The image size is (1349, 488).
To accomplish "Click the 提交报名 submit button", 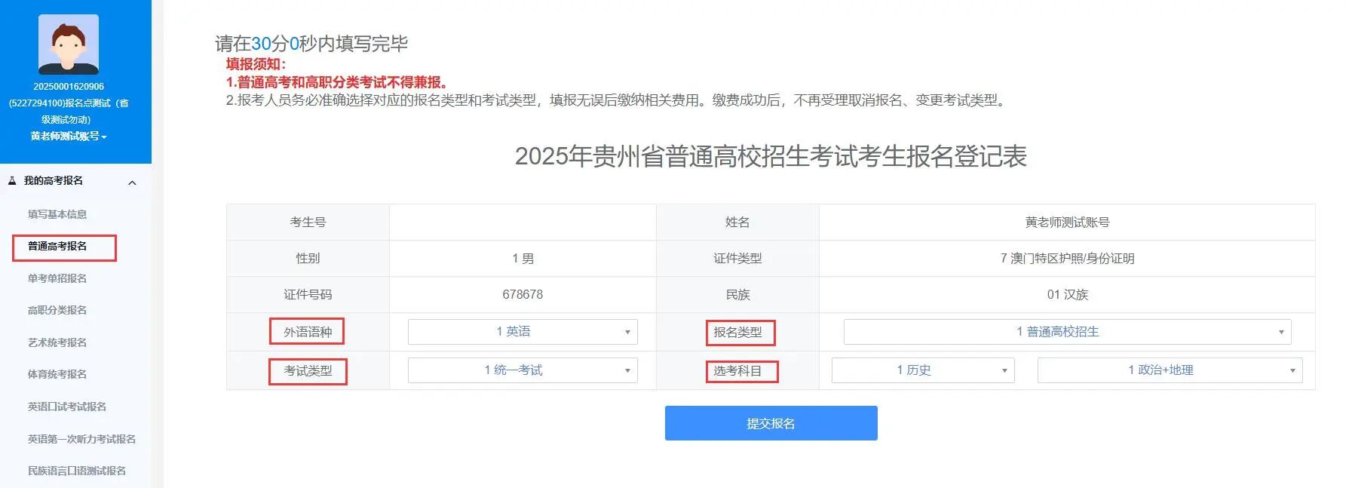I will click(771, 423).
